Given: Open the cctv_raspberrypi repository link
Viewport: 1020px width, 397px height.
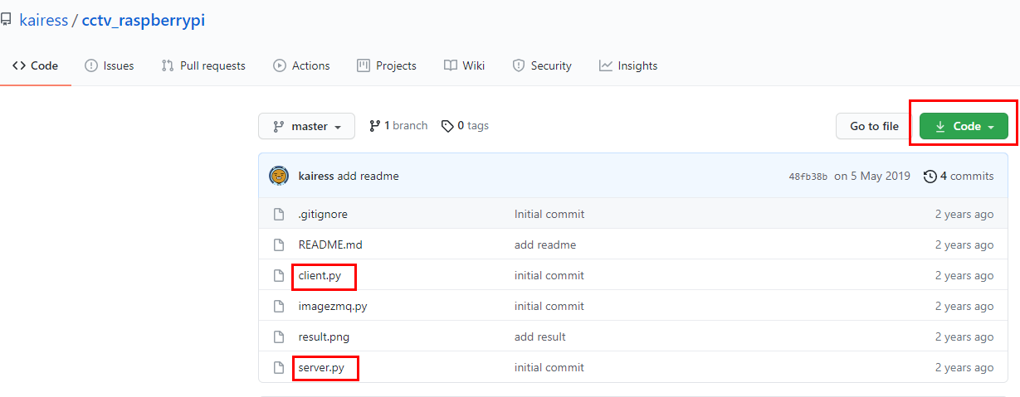Looking at the screenshot, I should pos(144,21).
